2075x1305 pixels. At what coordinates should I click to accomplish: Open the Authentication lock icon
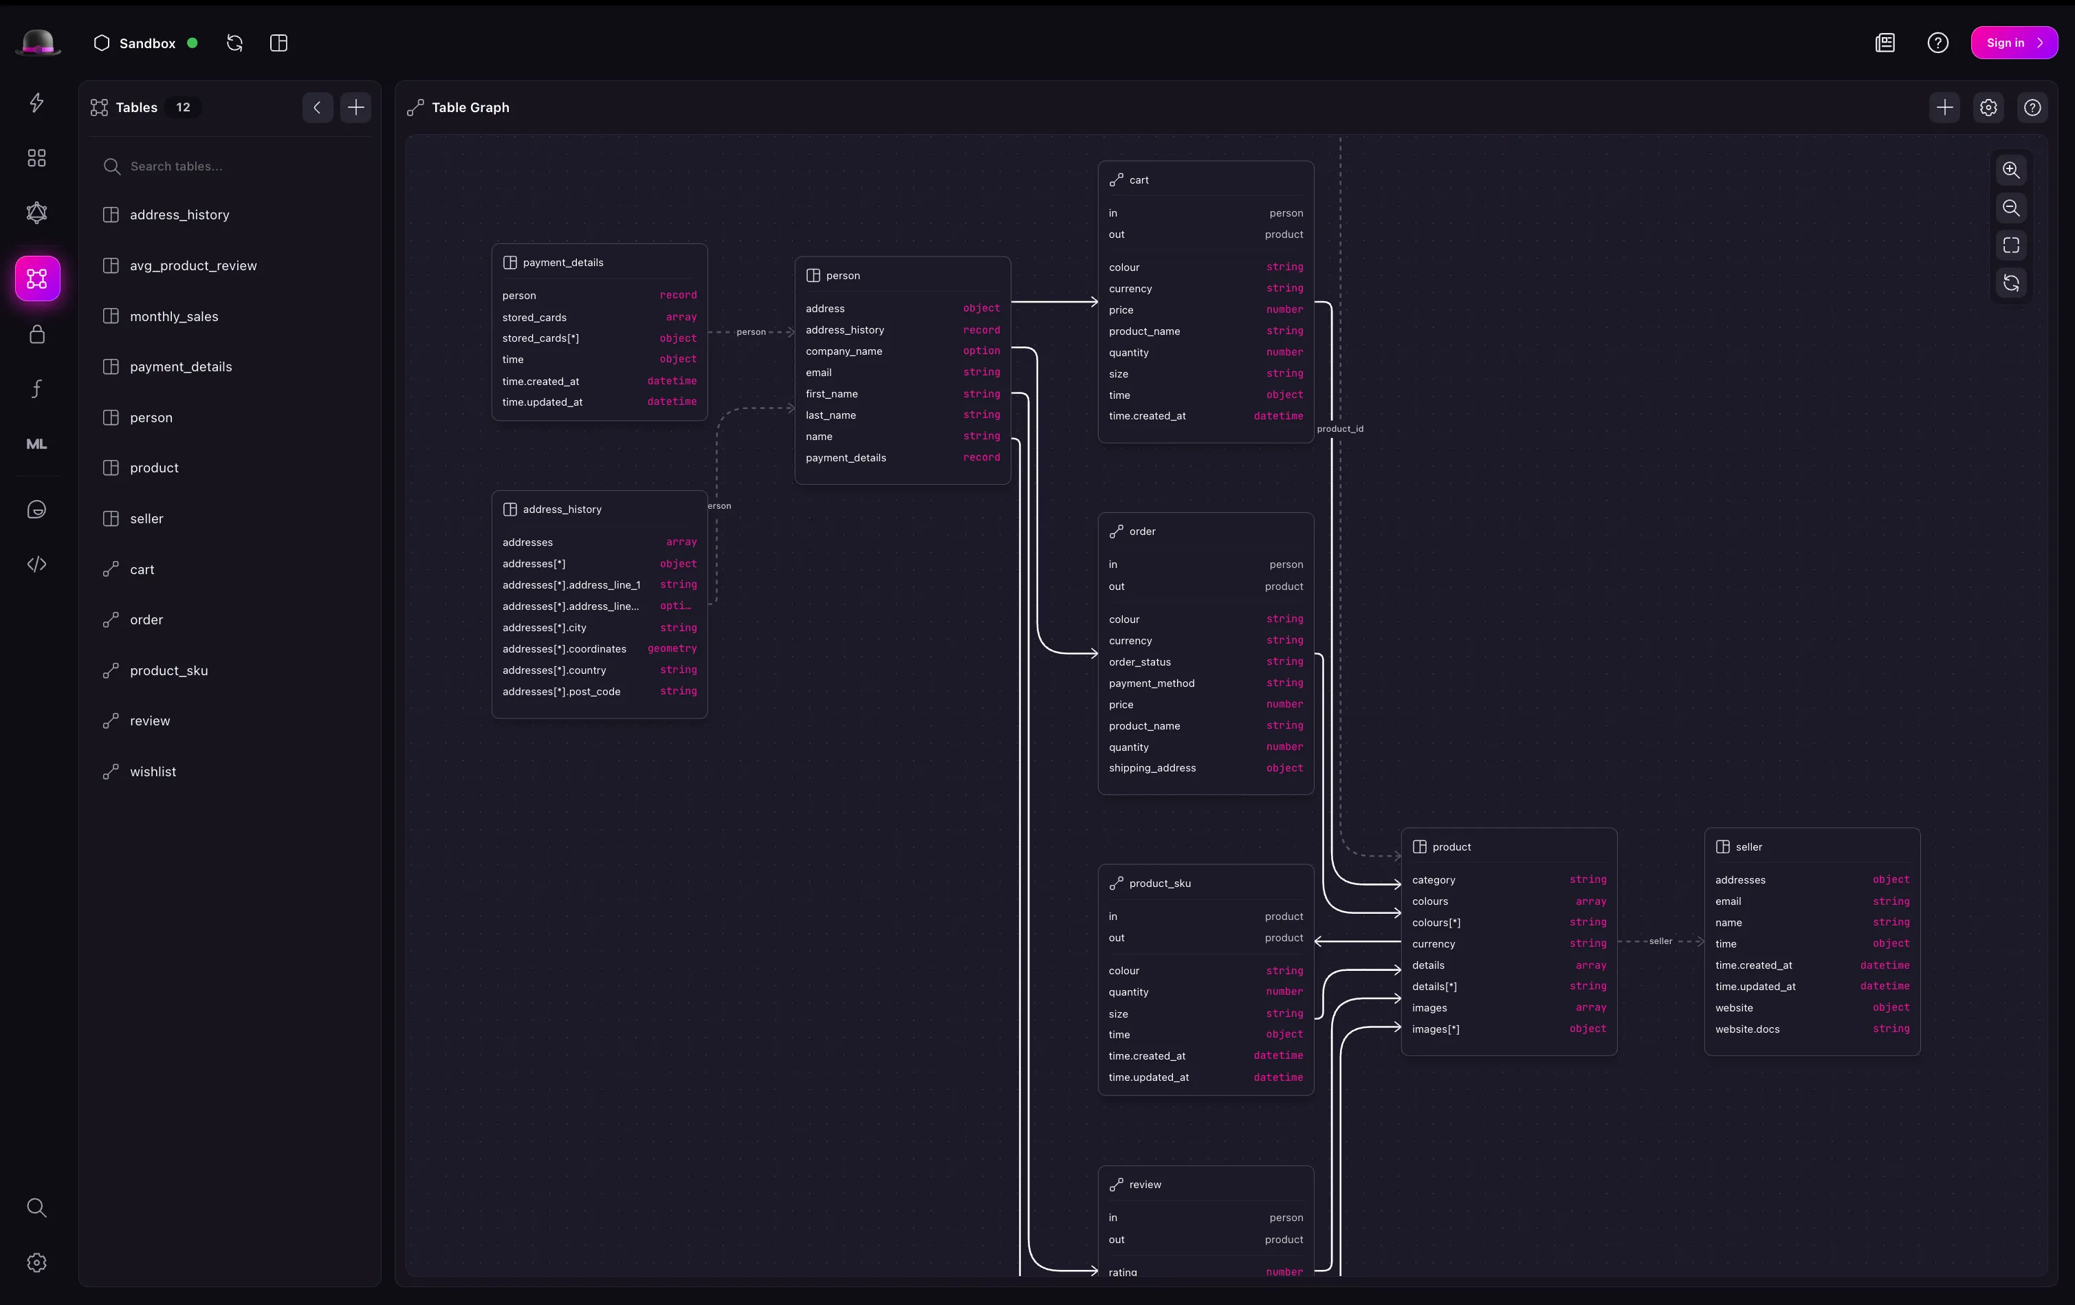click(36, 334)
